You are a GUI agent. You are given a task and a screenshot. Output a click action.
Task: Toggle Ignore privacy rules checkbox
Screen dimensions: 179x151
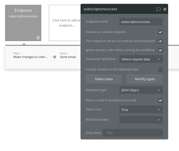point(160,50)
